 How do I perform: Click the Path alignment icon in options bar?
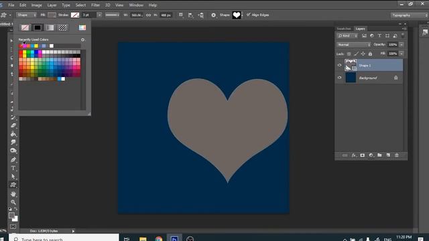(x=190, y=15)
